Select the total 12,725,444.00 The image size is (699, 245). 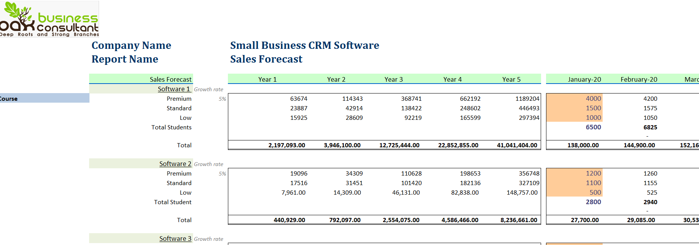(399, 145)
